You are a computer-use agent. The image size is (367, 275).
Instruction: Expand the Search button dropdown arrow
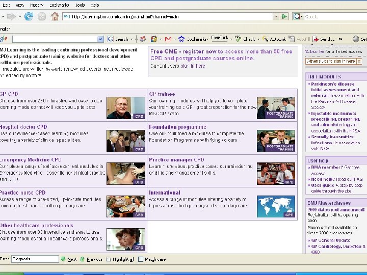(x=132, y=39)
